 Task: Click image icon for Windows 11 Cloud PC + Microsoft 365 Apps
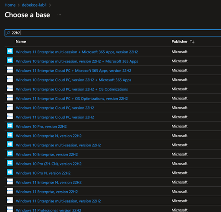pyautogui.click(x=10, y=70)
